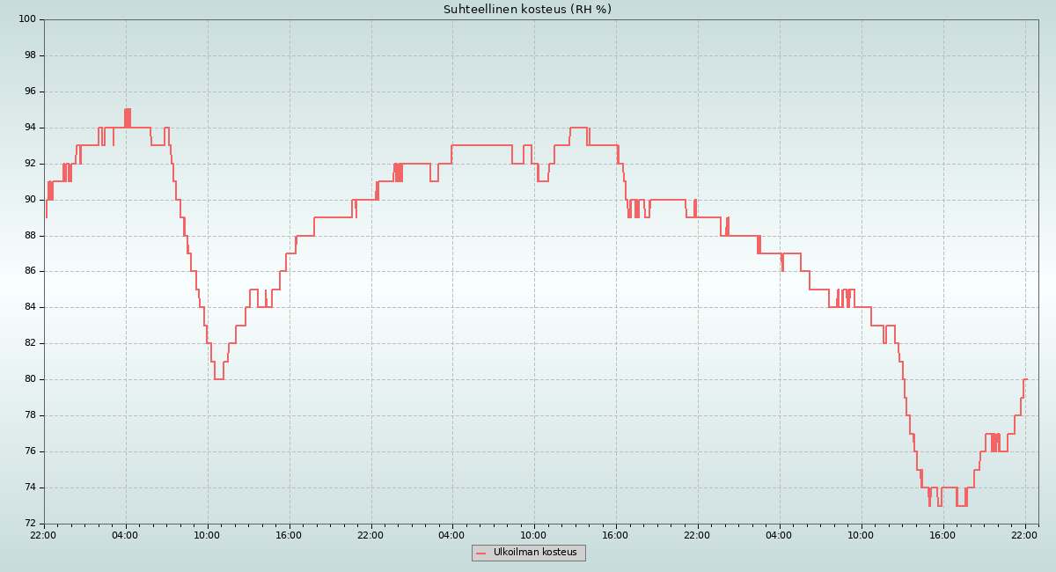Select the 90 y-axis tick label
The width and height of the screenshot is (1056, 572).
(29, 200)
